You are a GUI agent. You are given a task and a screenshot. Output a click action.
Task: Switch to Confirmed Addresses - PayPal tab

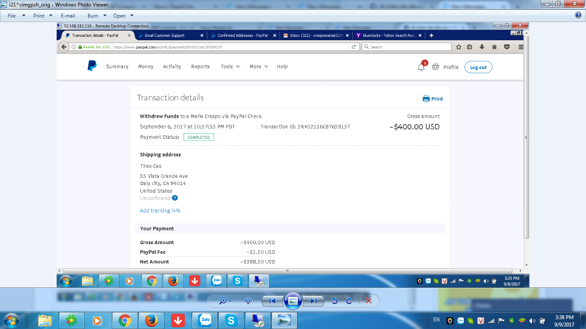(x=243, y=36)
